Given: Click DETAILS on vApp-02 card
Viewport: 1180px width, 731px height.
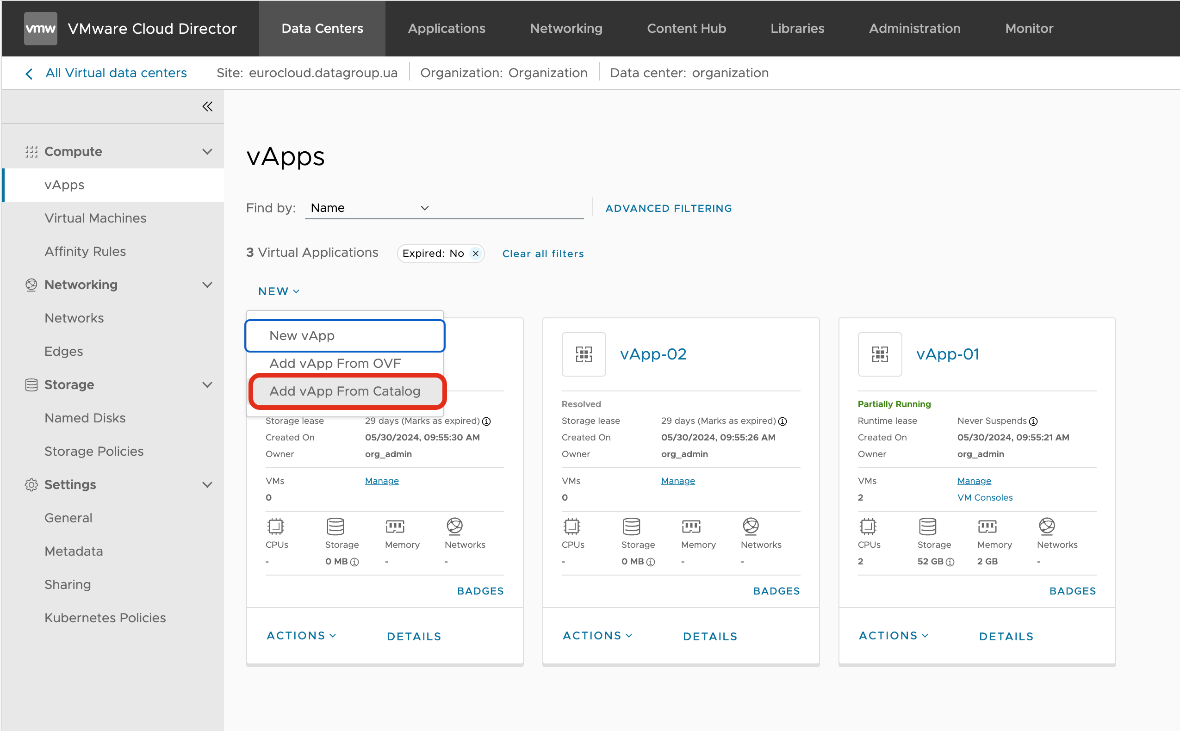Looking at the screenshot, I should pos(710,637).
